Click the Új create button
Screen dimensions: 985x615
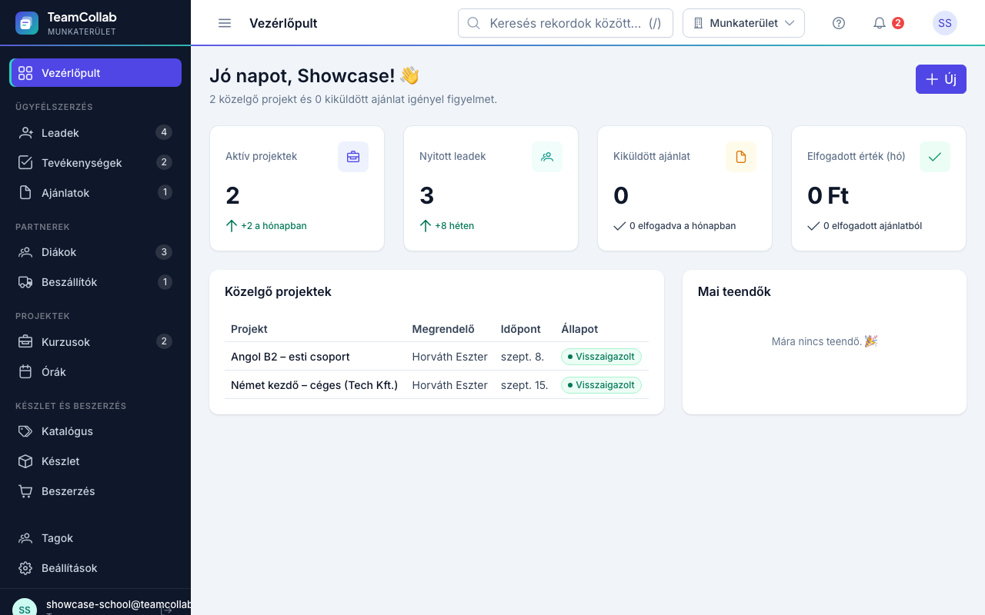[x=940, y=79]
